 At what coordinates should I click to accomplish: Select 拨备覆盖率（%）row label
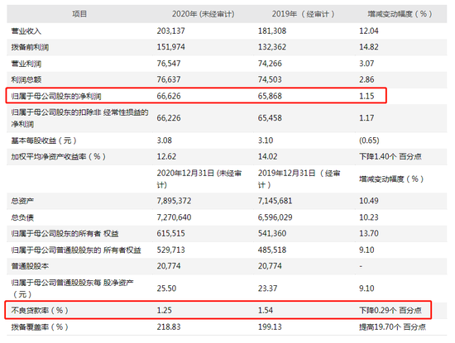[x=40, y=327]
